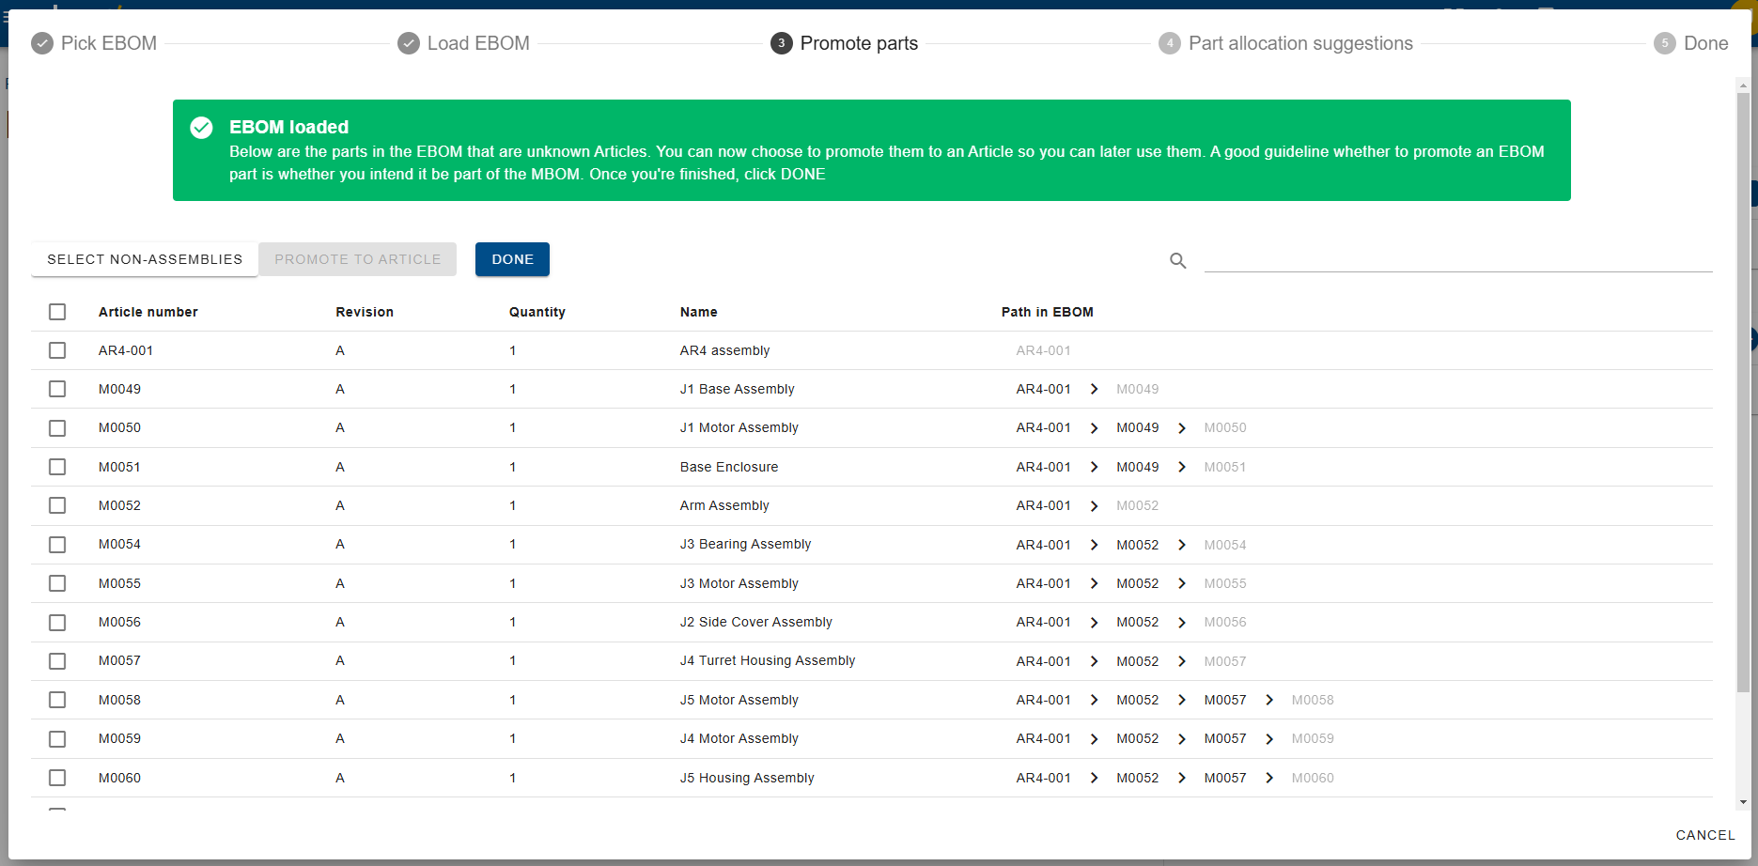Click chevron after AR4-001 in M0049 row

(1094, 389)
